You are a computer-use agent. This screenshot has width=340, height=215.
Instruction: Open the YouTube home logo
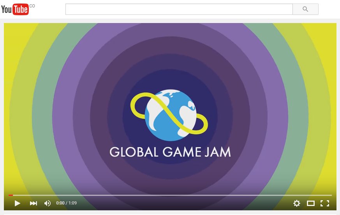point(15,9)
